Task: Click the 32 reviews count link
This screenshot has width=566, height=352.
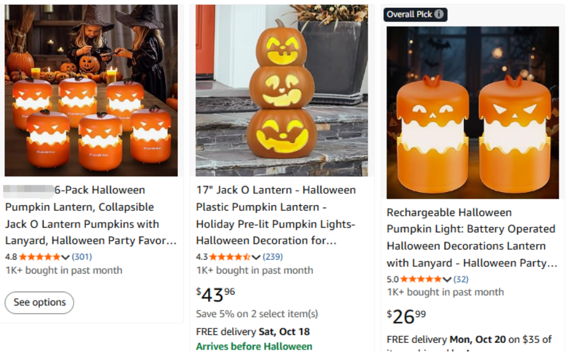Action: click(461, 280)
